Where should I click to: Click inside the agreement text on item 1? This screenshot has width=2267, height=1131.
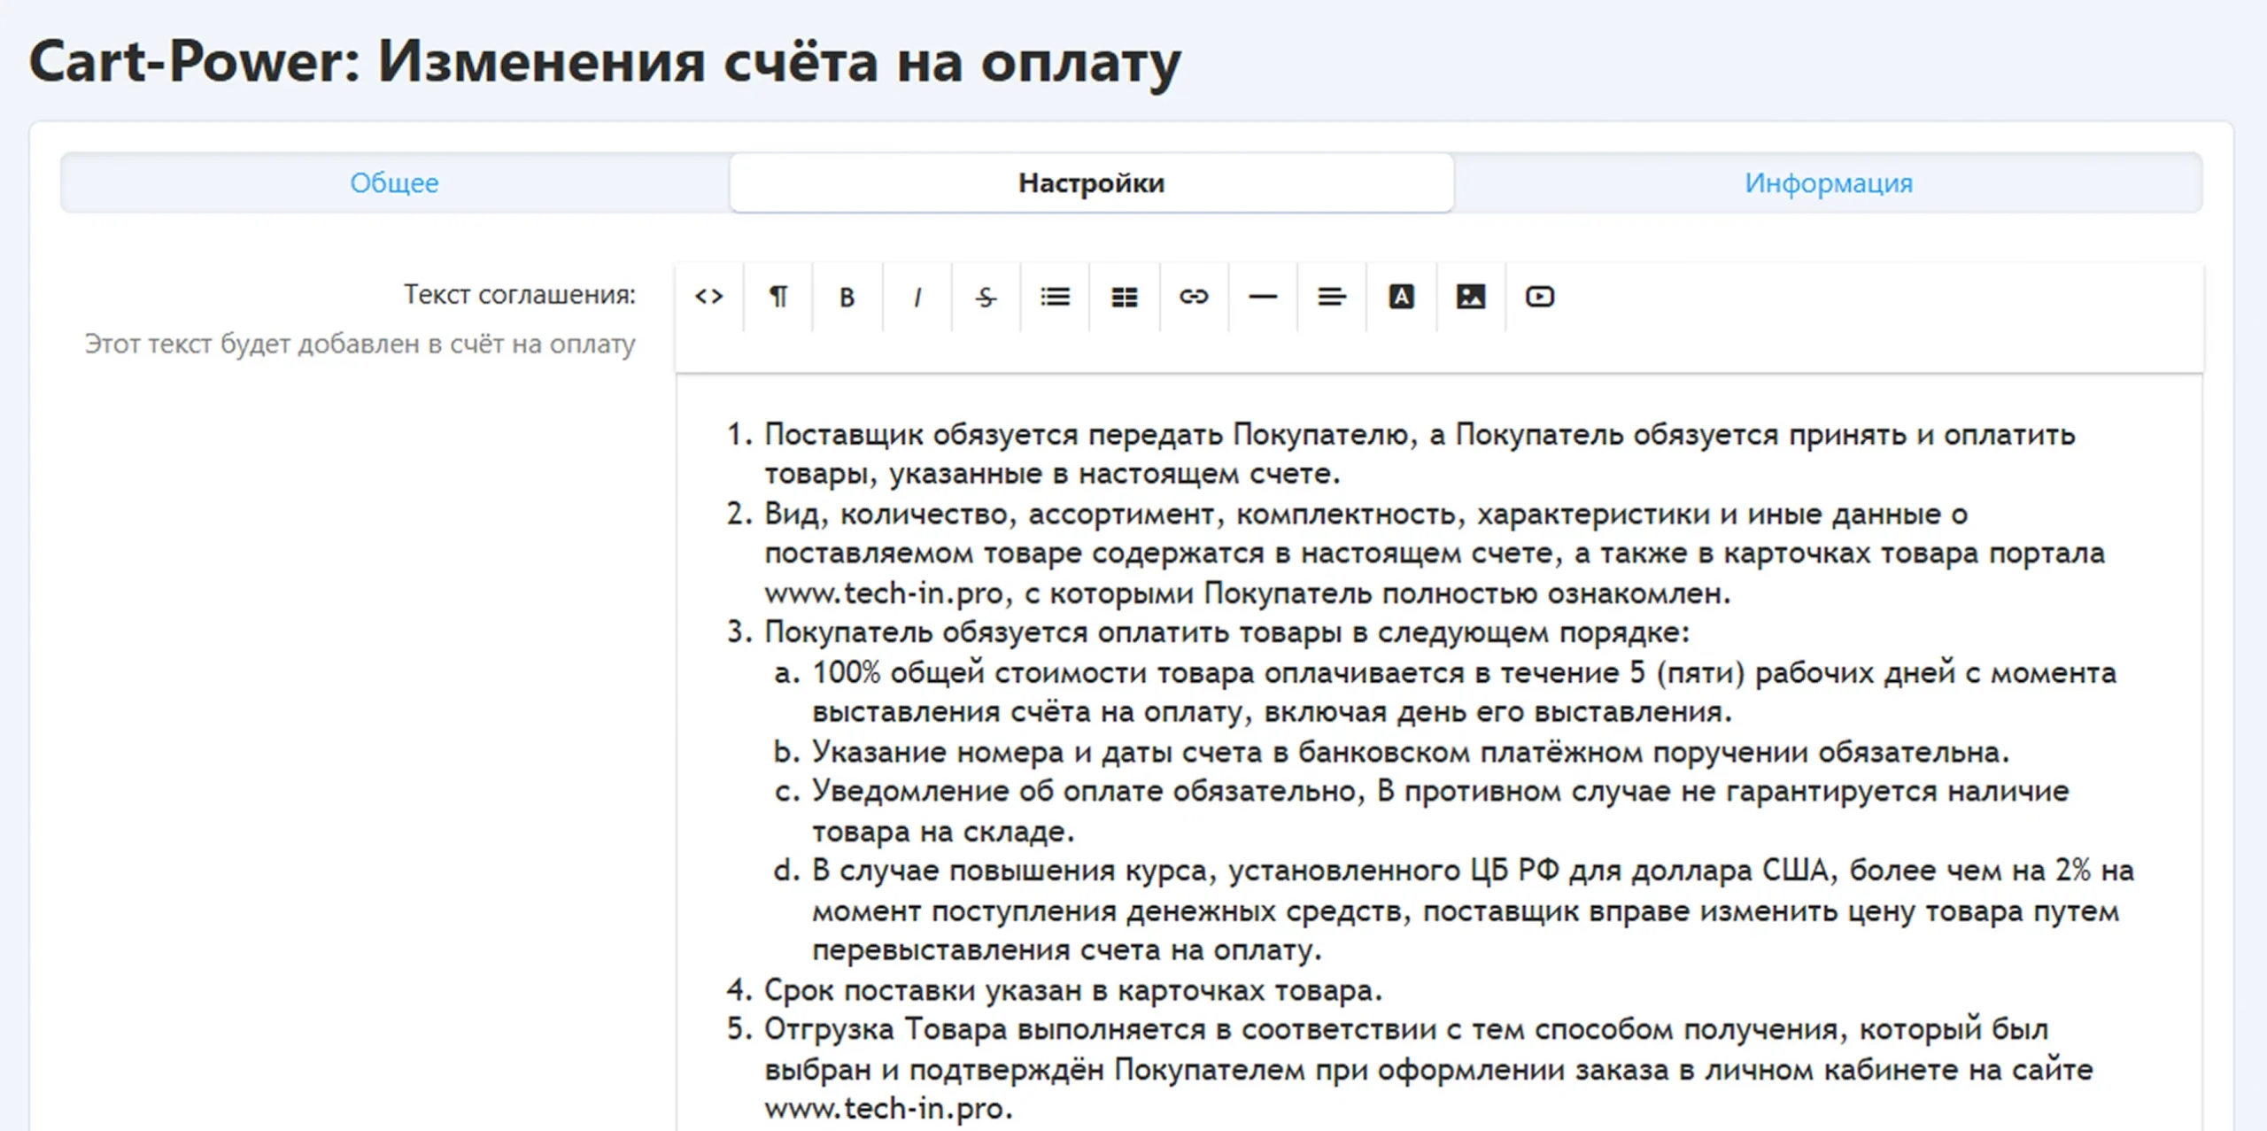click(x=1420, y=453)
